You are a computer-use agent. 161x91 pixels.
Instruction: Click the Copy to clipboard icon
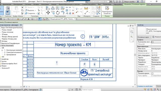[x=22, y=10]
